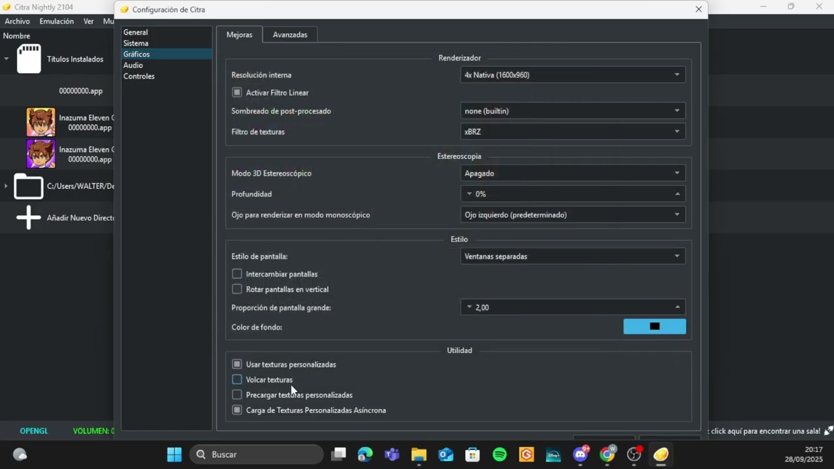The width and height of the screenshot is (834, 469).
Task: Open Outlook from the taskbar
Action: point(446,454)
